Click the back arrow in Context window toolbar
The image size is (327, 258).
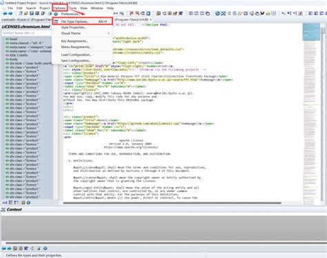tap(3, 248)
